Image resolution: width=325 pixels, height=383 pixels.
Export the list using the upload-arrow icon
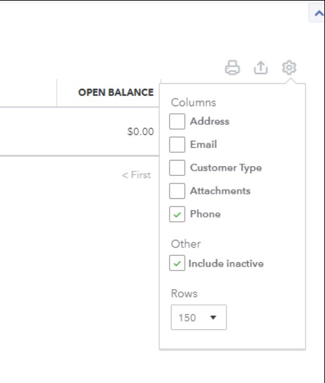click(x=261, y=67)
